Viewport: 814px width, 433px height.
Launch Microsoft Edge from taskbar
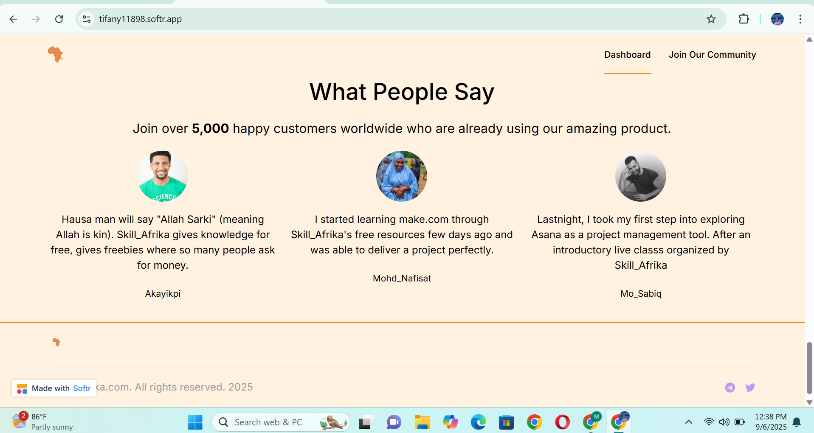click(x=478, y=422)
